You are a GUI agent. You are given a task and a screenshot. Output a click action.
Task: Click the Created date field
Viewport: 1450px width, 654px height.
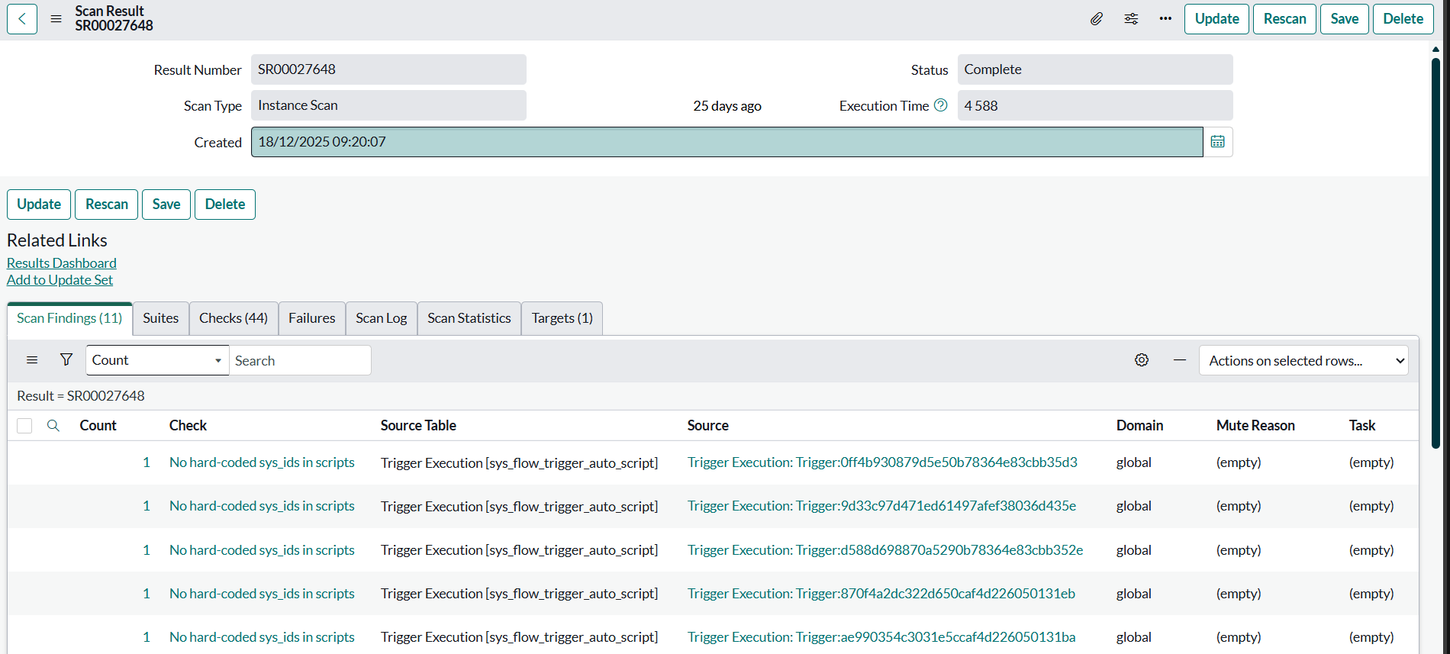coord(727,142)
